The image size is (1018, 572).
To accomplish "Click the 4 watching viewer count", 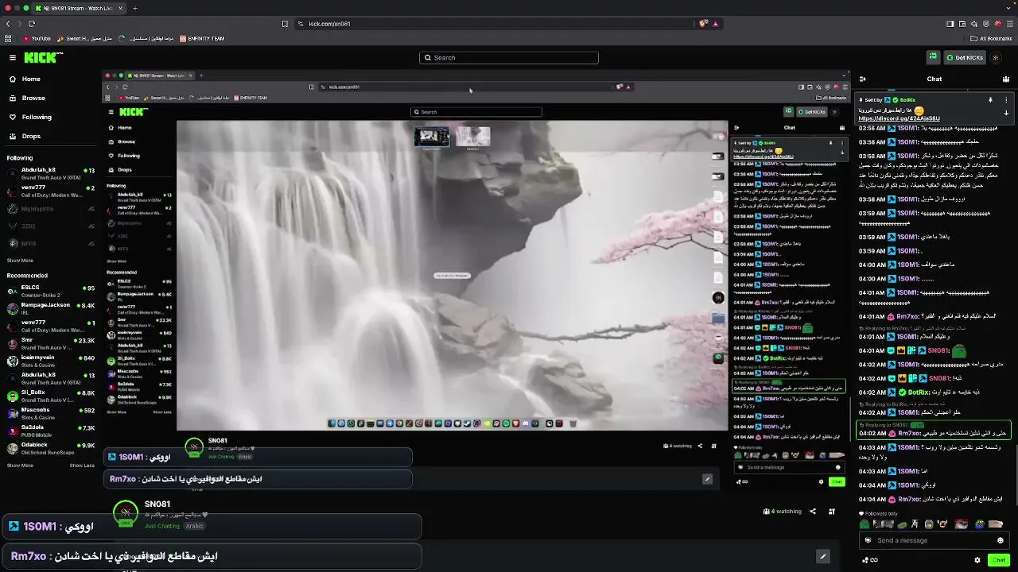I will (783, 512).
